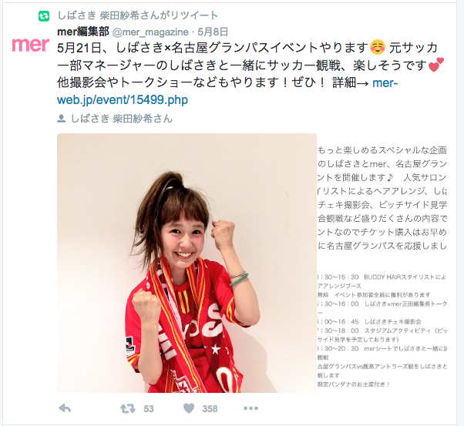464x426 pixels.
Task: Open the pink mer profile avatar
Action: tap(31, 45)
